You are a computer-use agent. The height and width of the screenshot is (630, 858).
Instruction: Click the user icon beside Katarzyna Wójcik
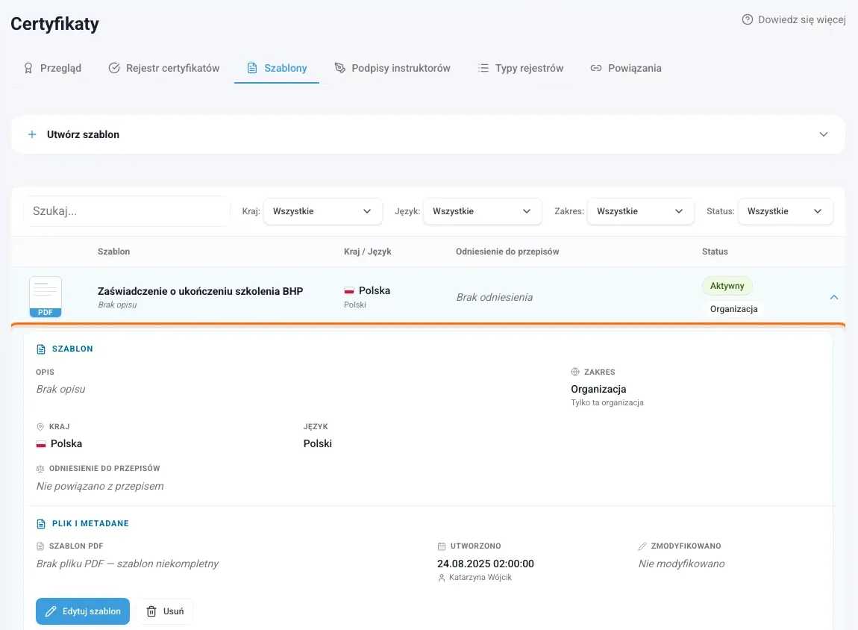[442, 578]
